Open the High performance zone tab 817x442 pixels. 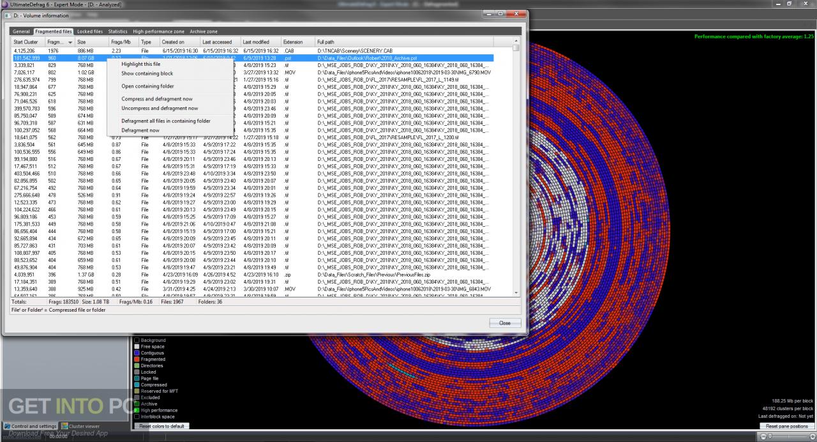158,31
